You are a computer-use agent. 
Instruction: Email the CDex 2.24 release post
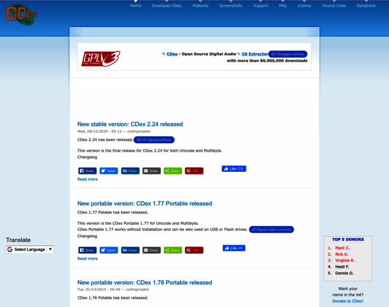[x=152, y=171]
